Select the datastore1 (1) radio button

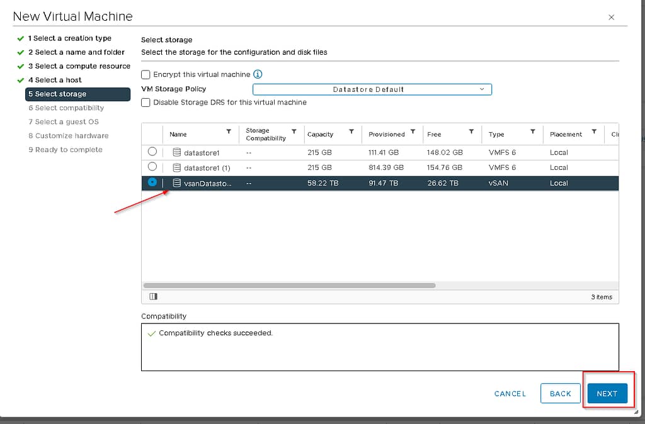[152, 167]
